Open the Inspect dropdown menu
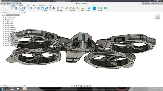Screen dimensions: 163x91 point(83,11)
